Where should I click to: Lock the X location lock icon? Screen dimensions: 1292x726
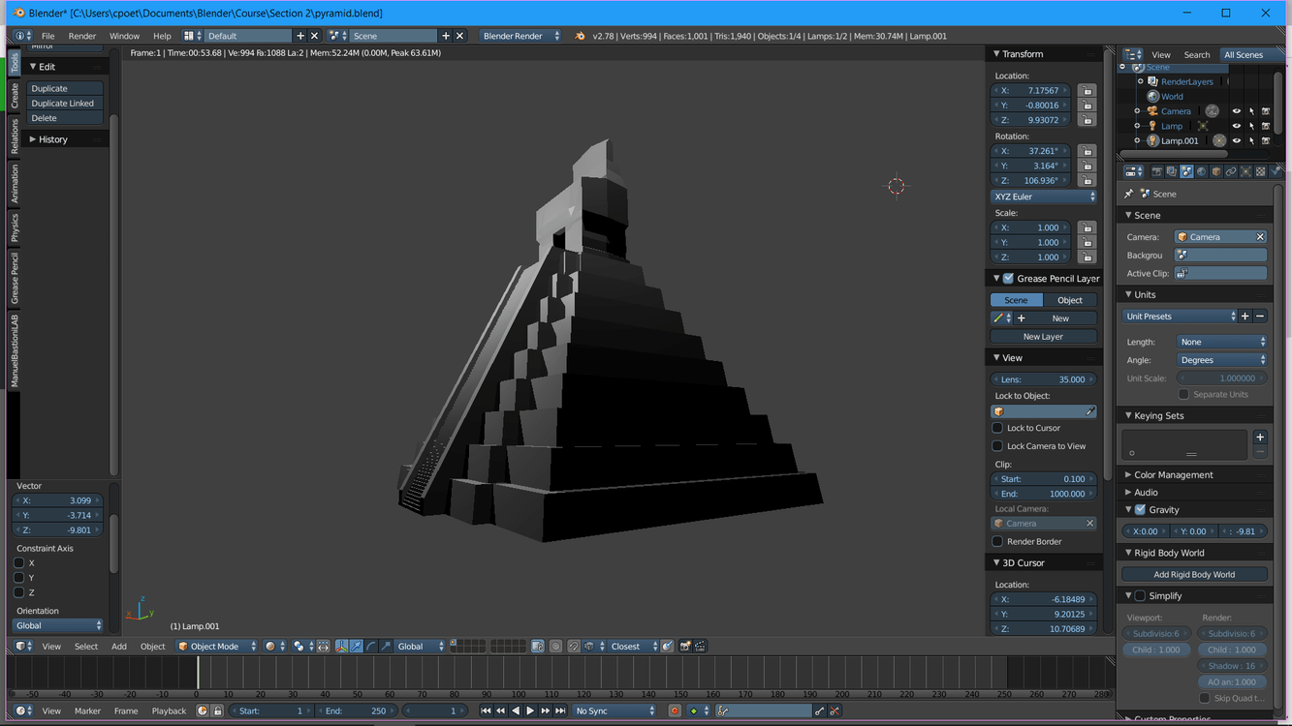pos(1087,91)
